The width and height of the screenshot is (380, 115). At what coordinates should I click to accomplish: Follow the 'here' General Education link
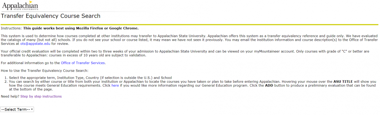click(115, 86)
